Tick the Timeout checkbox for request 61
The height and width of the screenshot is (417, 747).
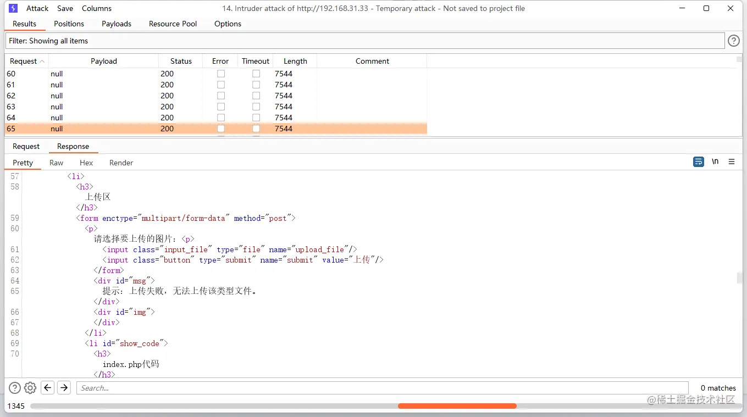[256, 85]
